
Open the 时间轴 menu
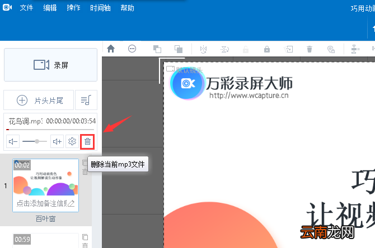(x=100, y=8)
